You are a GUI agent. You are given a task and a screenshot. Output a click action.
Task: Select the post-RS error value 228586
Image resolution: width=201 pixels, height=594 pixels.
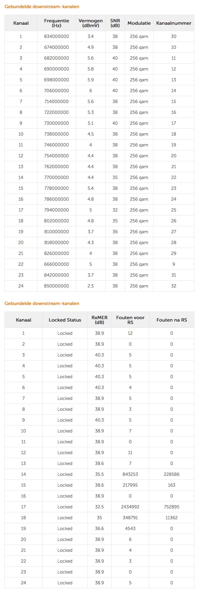[x=171, y=474]
